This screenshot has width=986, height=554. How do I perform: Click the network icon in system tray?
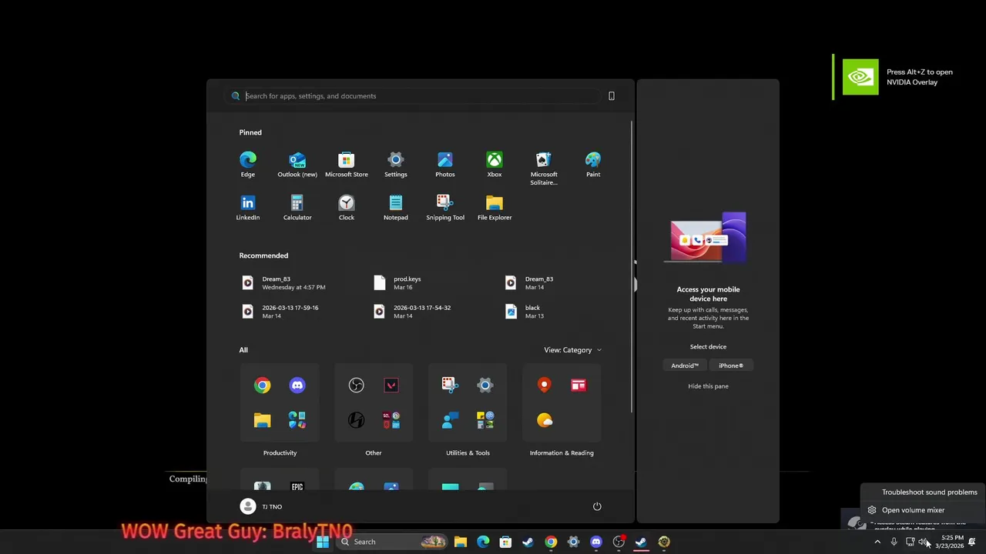[x=910, y=542]
